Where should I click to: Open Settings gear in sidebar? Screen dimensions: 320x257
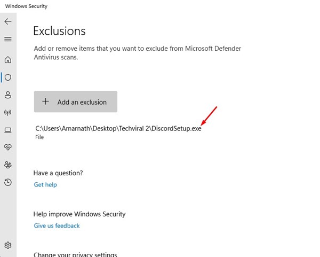7,245
